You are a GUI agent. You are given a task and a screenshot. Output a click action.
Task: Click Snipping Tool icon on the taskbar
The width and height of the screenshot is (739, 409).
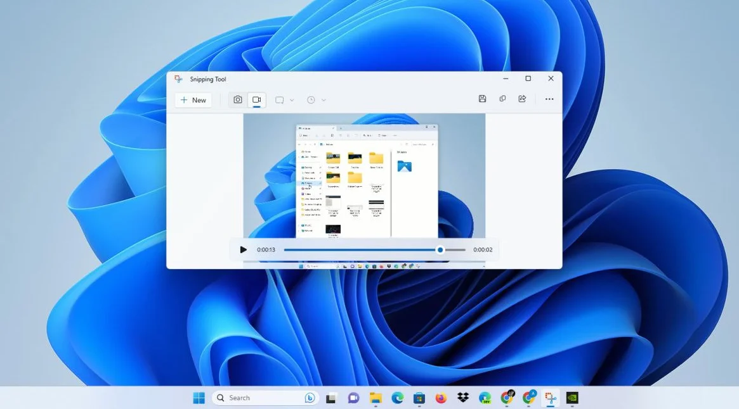551,398
